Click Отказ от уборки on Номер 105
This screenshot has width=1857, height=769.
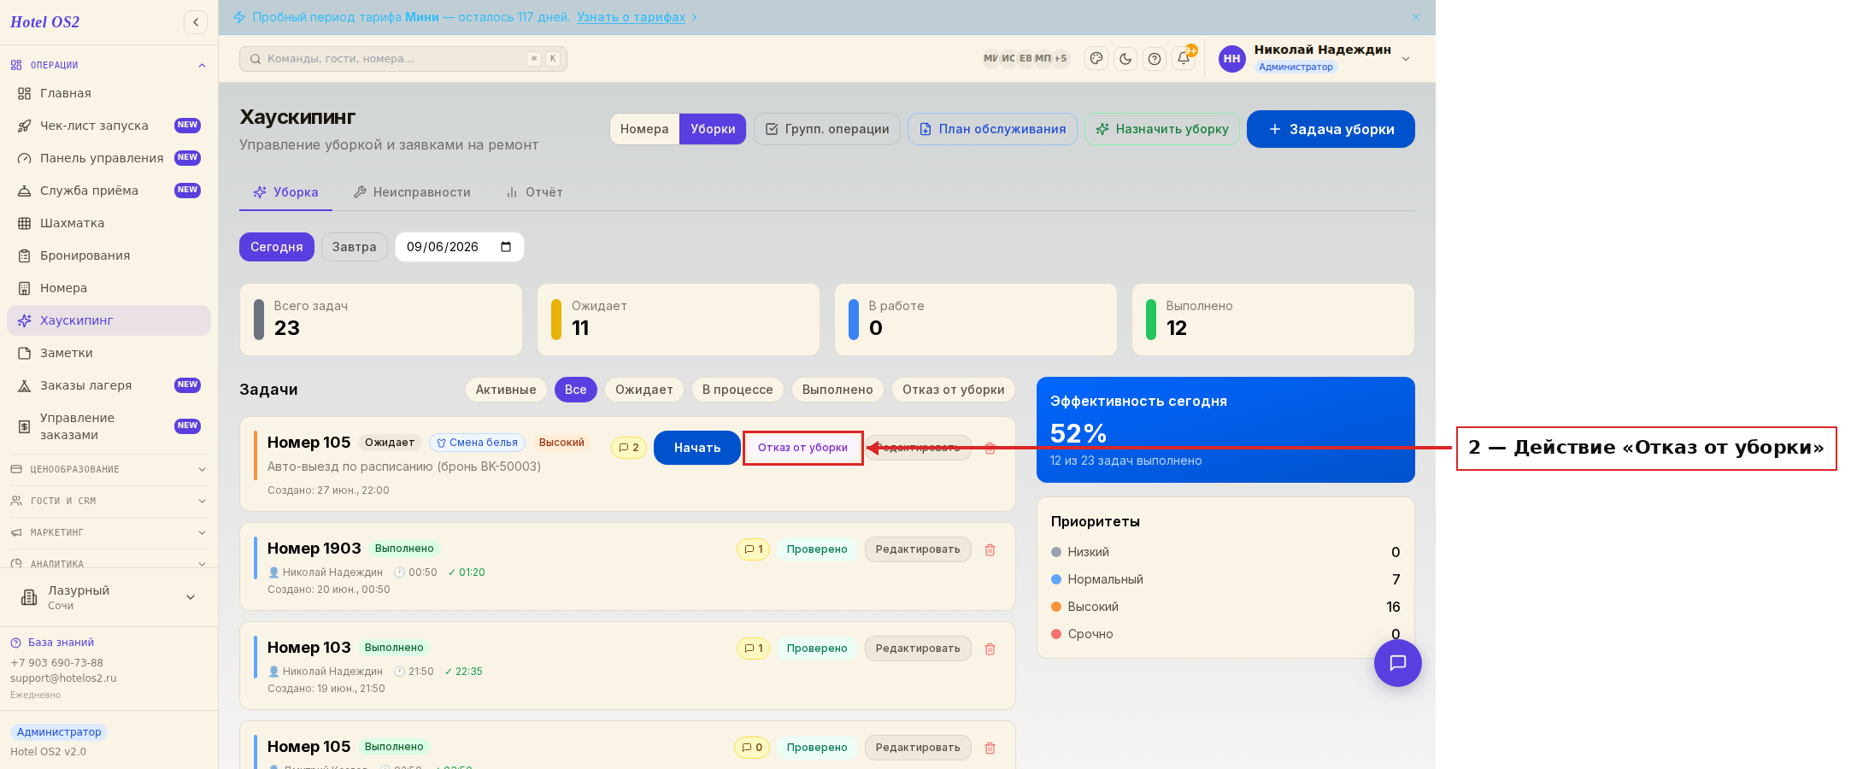802,448
